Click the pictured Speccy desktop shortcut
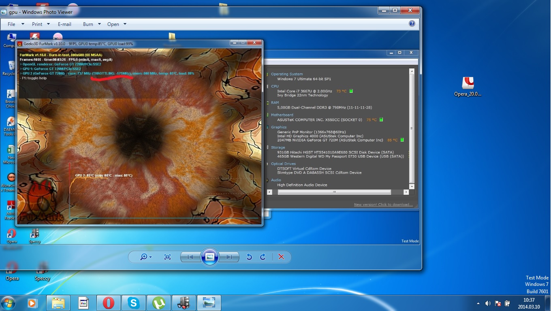Screen dimensions: 553x311 pos(34,236)
